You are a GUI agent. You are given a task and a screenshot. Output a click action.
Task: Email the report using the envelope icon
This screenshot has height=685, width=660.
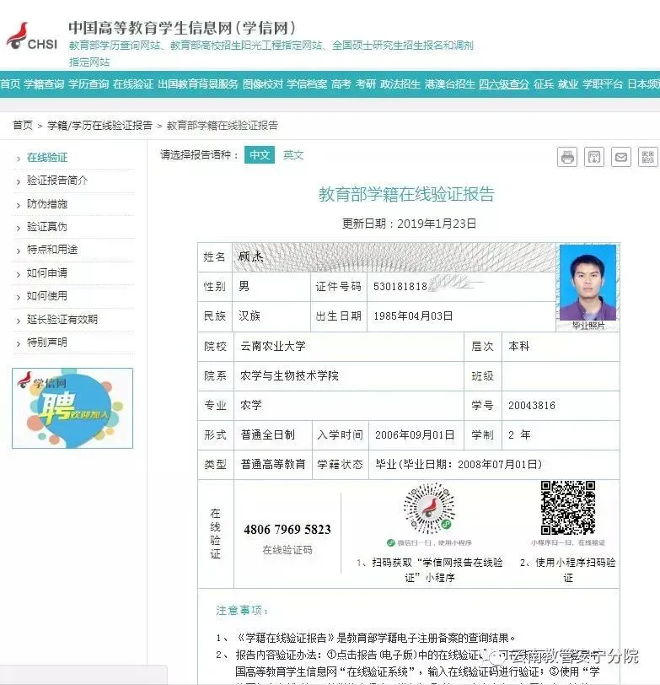click(621, 157)
